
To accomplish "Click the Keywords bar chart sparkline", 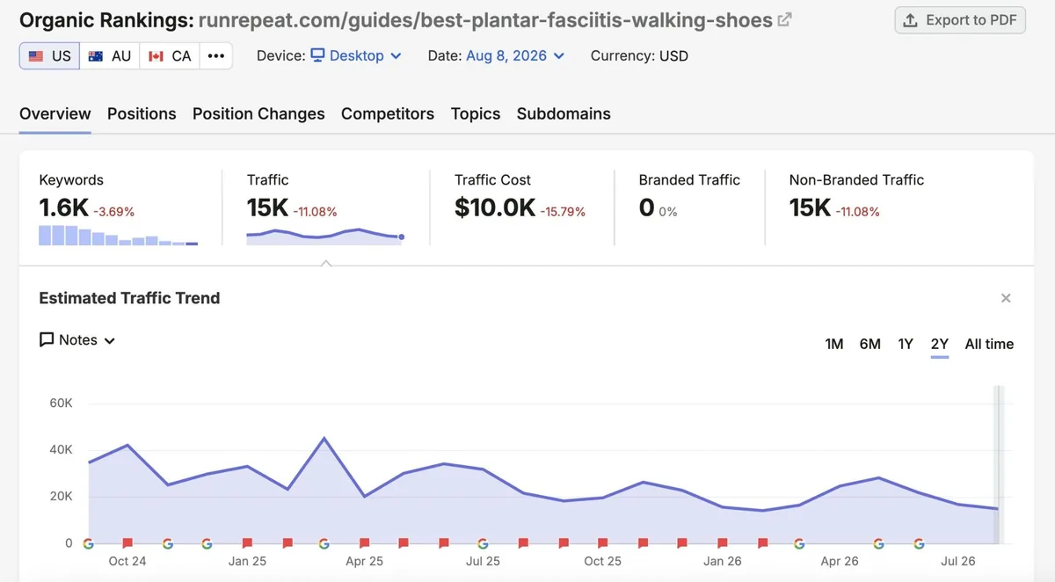I will click(x=119, y=236).
